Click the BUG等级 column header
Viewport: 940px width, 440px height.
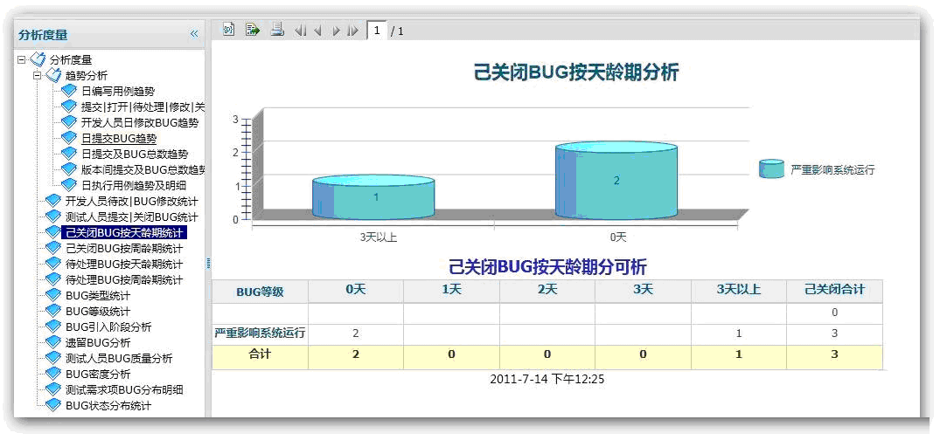coord(261,292)
